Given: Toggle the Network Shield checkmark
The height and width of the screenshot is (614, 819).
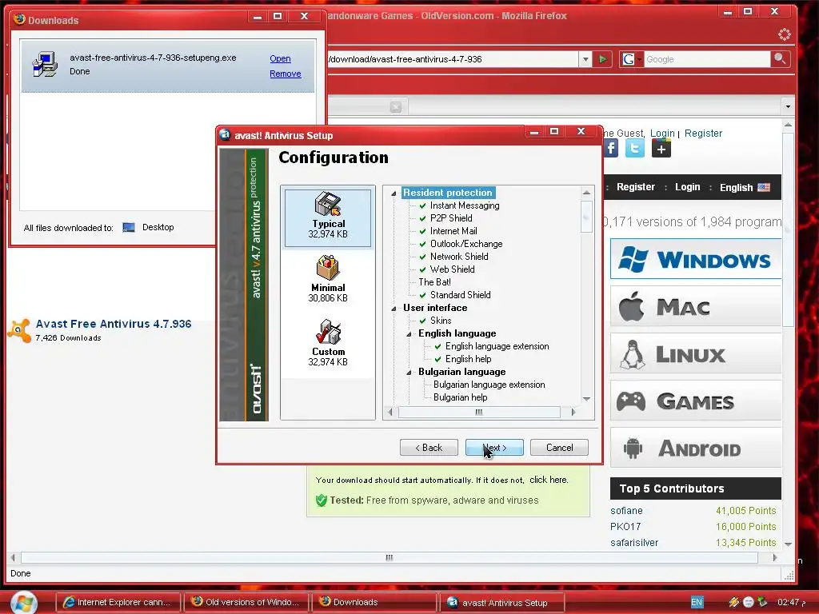Looking at the screenshot, I should (x=422, y=257).
